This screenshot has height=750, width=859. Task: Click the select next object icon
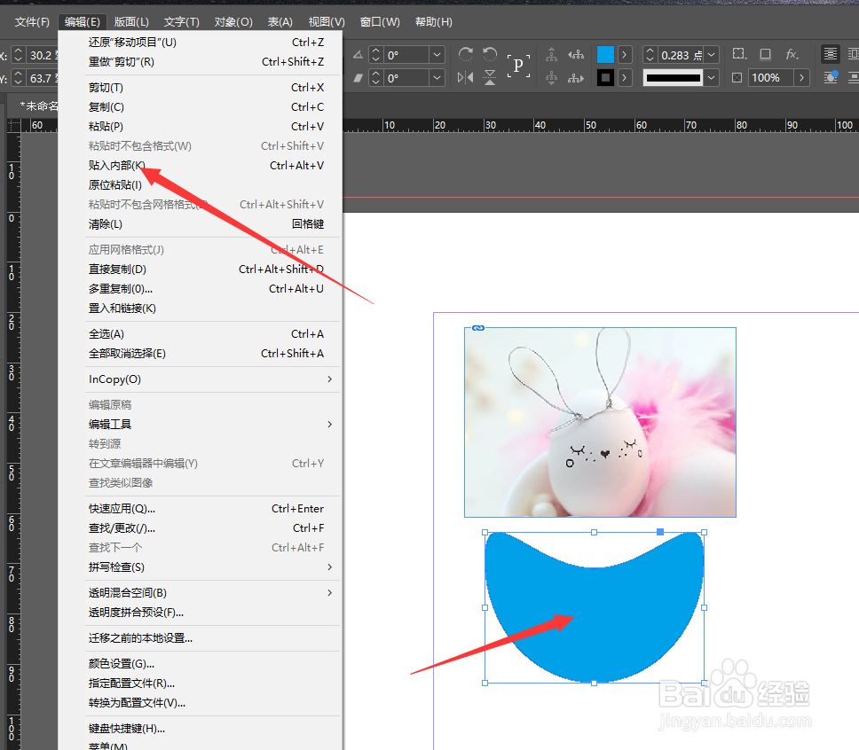click(576, 78)
